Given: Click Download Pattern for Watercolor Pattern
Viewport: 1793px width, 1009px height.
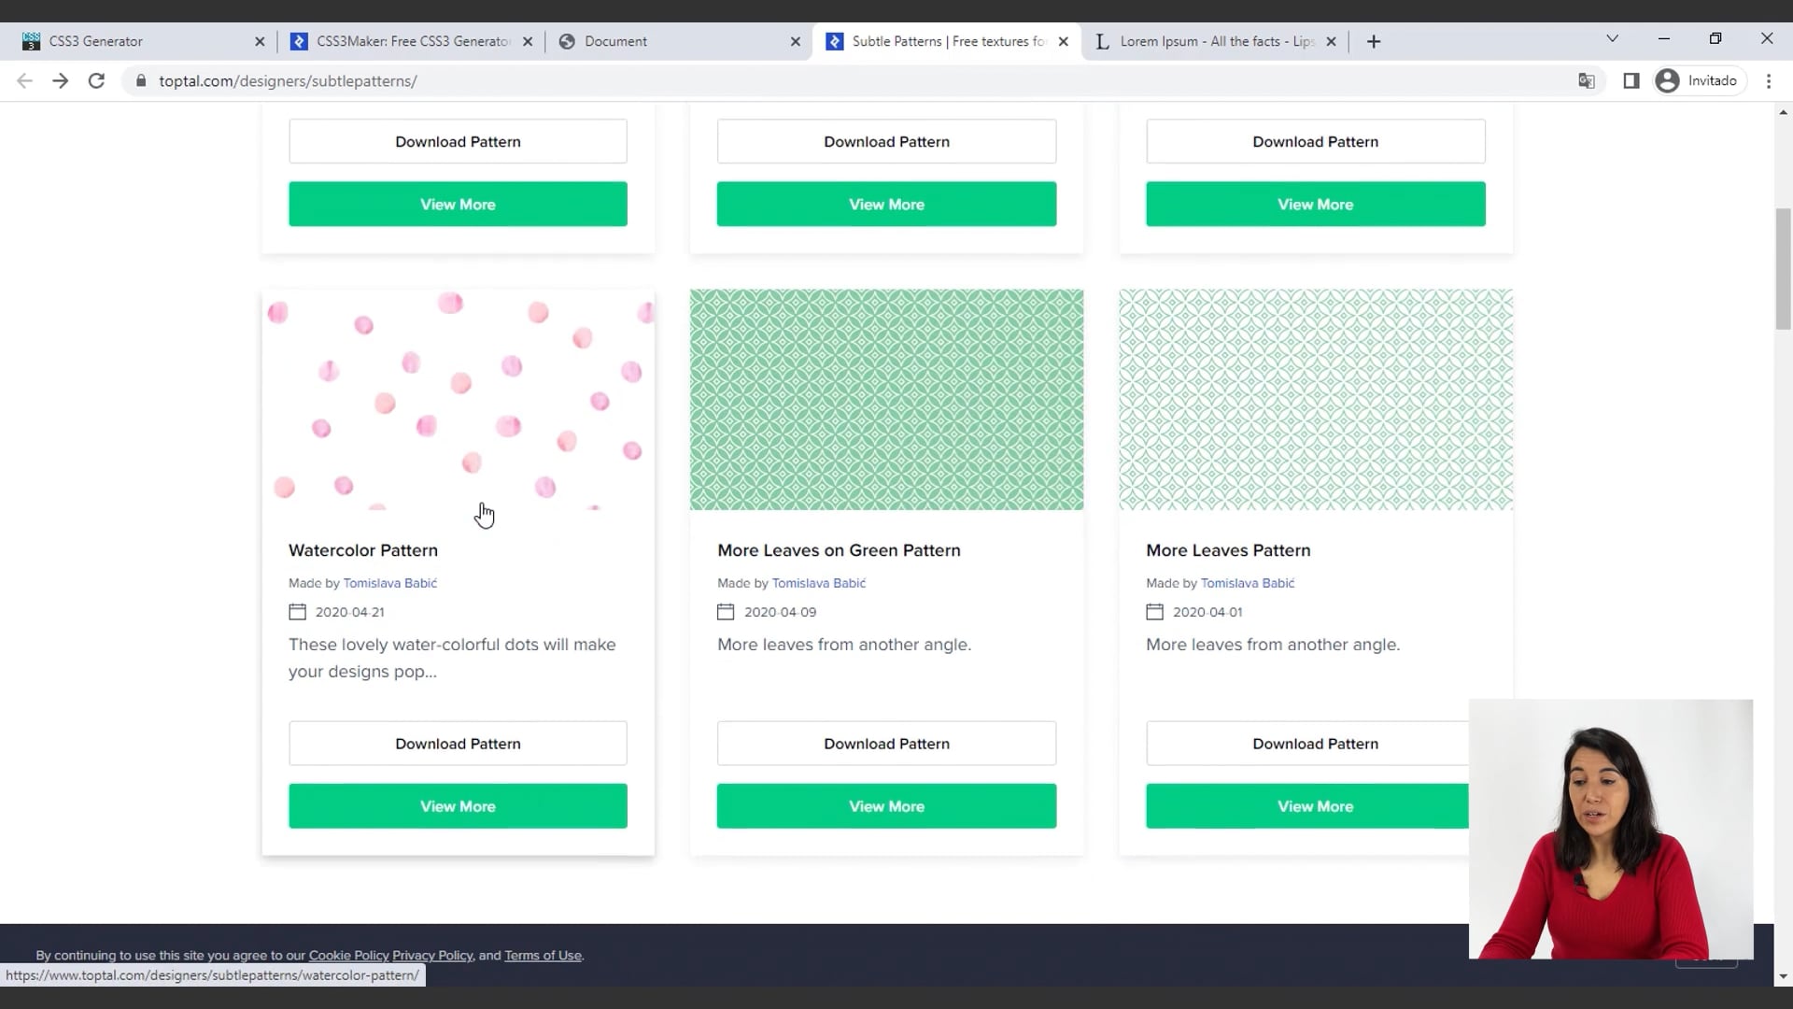Looking at the screenshot, I should [458, 743].
